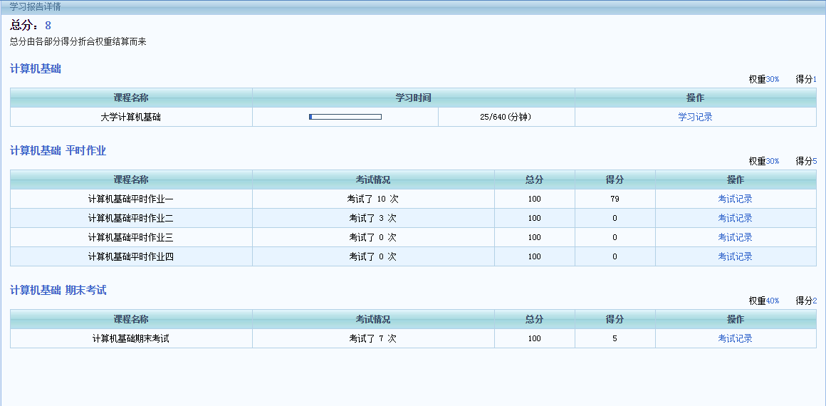Click the total score value 8

(48, 26)
